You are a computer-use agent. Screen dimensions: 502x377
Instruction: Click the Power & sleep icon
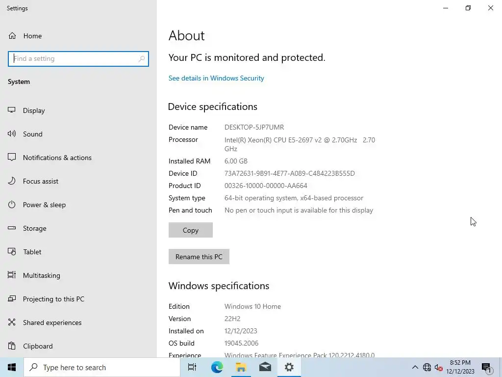(12, 205)
